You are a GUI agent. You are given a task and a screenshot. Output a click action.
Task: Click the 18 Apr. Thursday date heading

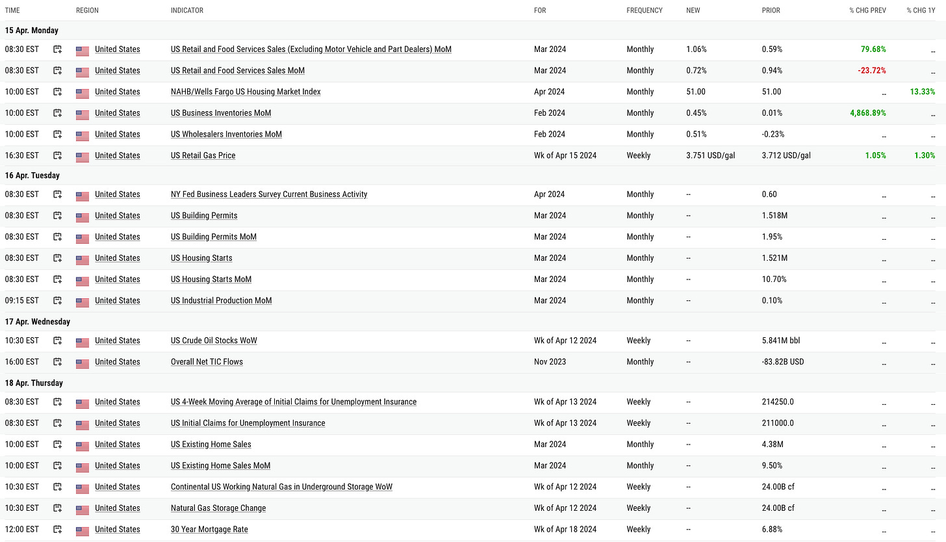tap(34, 383)
